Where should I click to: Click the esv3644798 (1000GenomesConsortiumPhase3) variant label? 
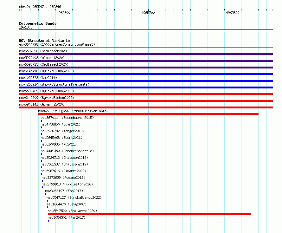(x=57, y=44)
